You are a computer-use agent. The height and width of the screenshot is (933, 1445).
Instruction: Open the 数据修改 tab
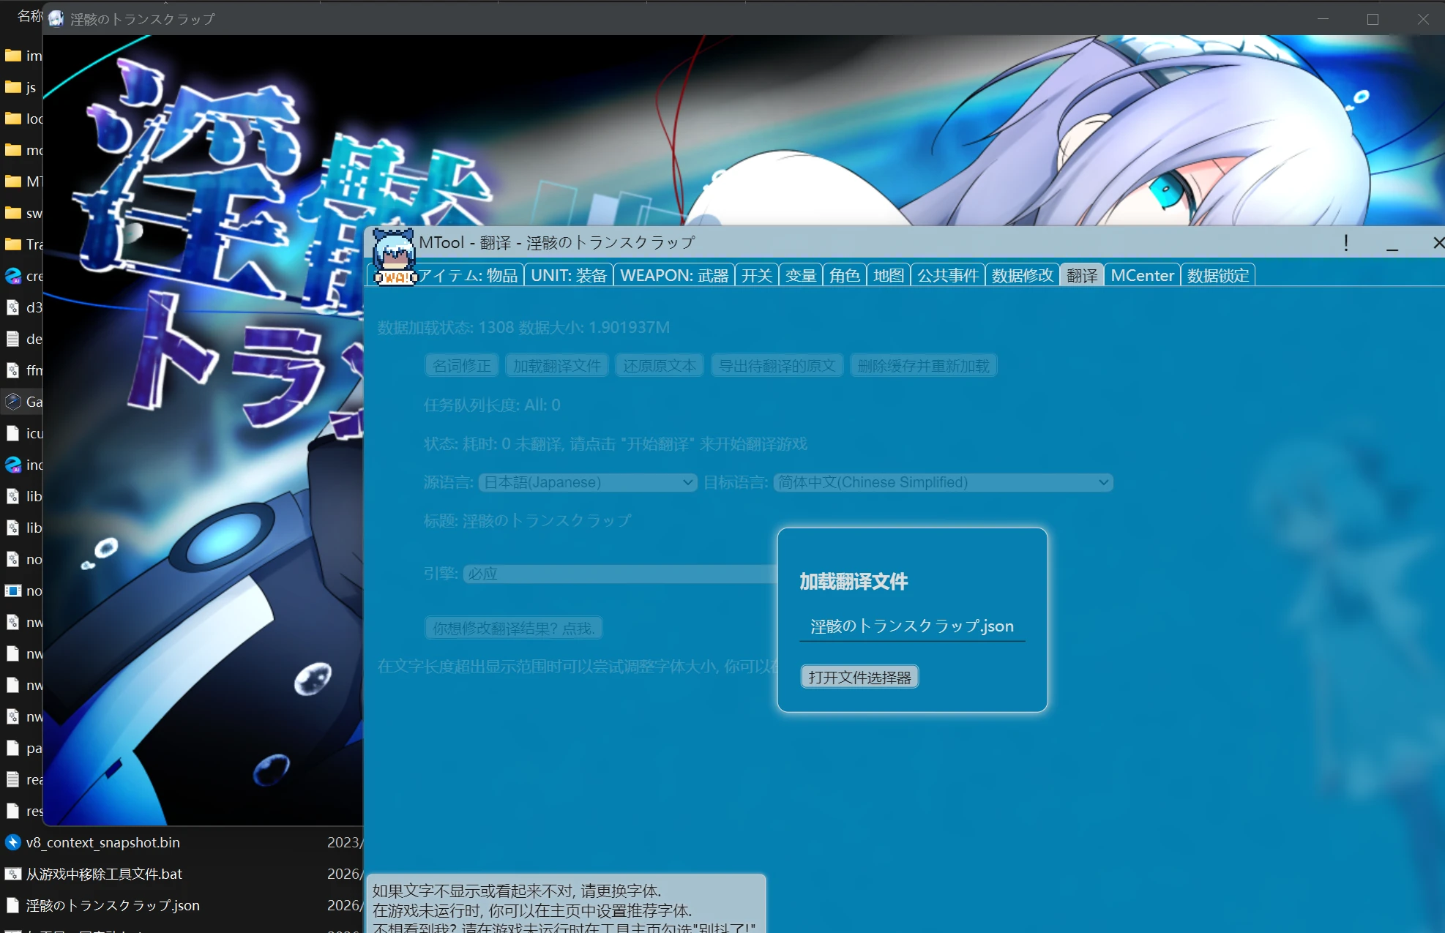(1023, 275)
